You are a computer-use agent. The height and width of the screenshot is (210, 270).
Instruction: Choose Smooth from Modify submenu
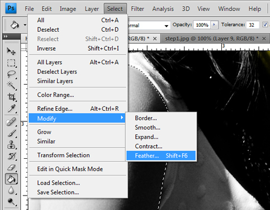point(161,128)
